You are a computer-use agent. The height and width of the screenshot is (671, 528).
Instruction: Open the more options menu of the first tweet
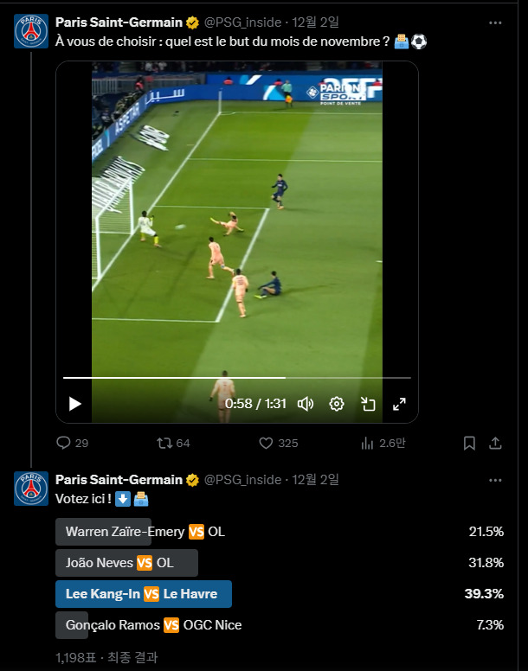coord(495,22)
